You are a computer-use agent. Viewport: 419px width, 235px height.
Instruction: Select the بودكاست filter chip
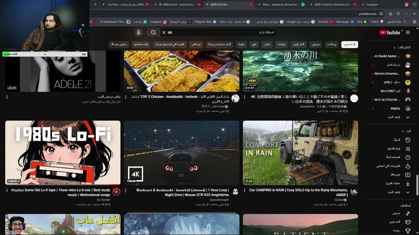pos(332,44)
